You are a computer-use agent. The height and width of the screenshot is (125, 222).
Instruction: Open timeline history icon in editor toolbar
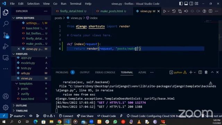pyautogui.click(x=174, y=11)
